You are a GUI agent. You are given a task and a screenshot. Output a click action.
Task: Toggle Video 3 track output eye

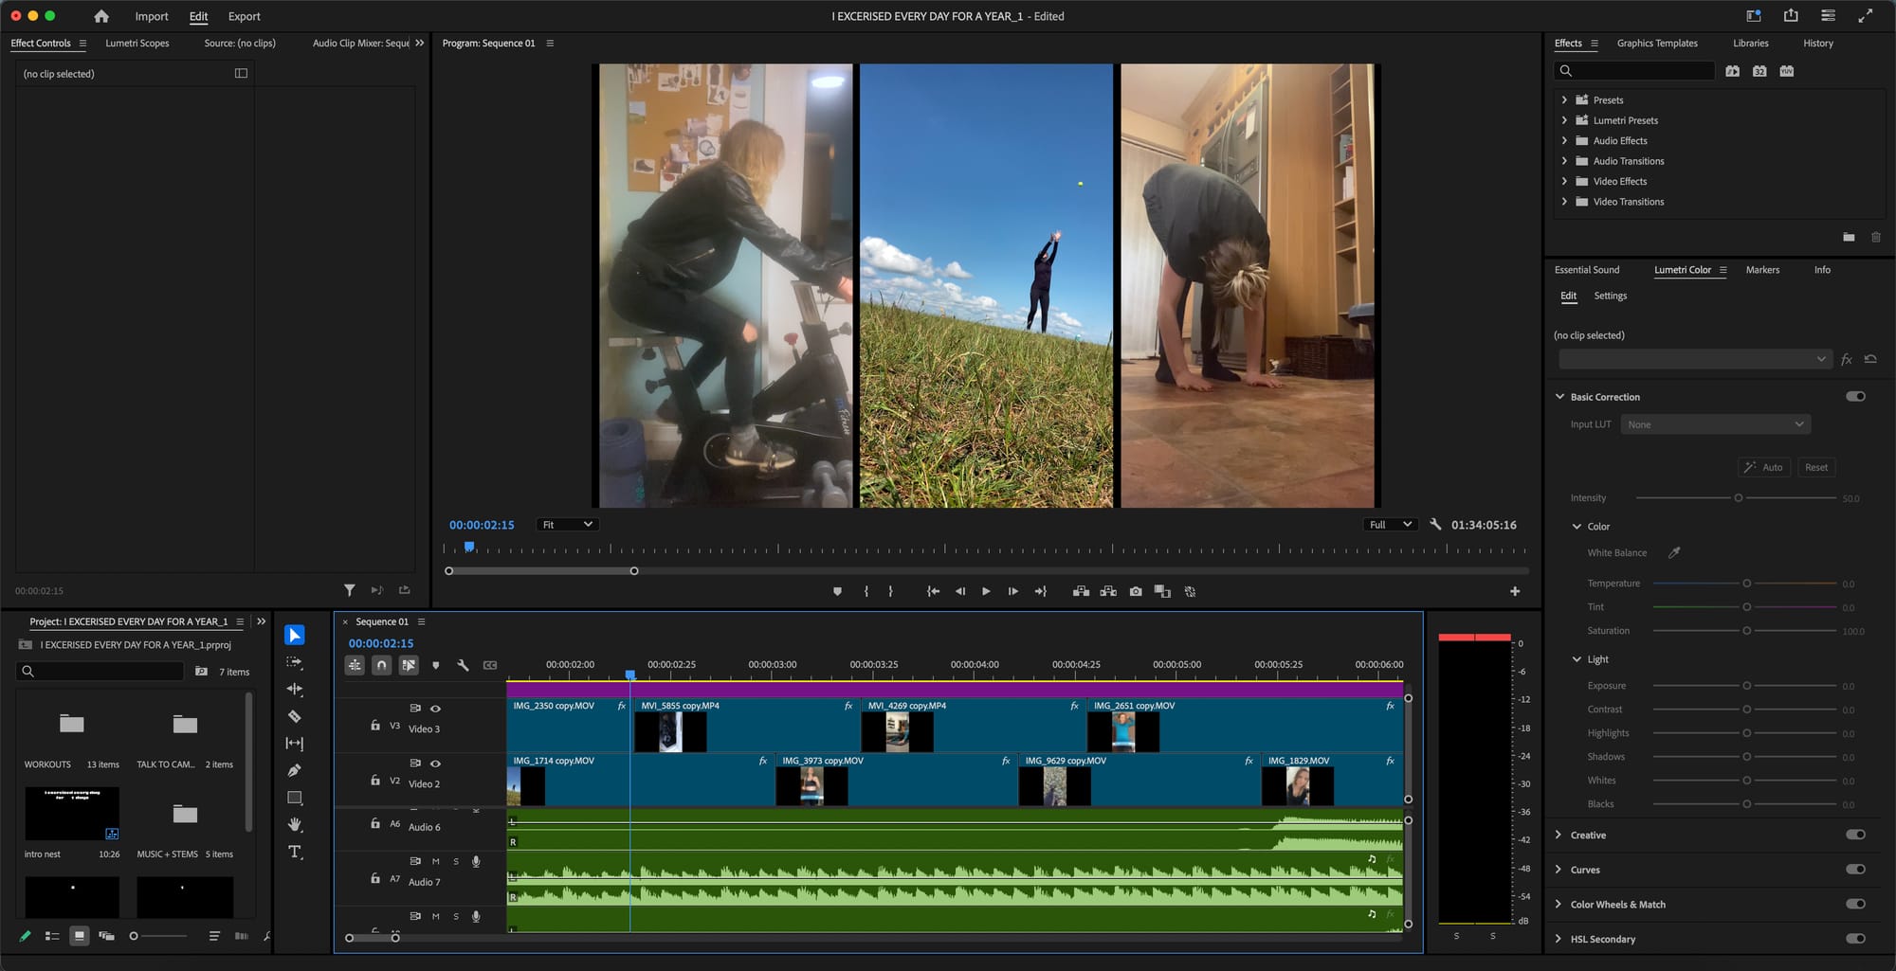(x=435, y=708)
